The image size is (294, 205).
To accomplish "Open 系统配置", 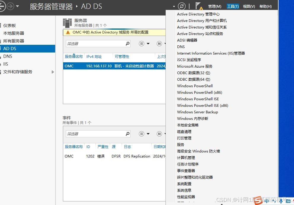I will pos(184,184).
